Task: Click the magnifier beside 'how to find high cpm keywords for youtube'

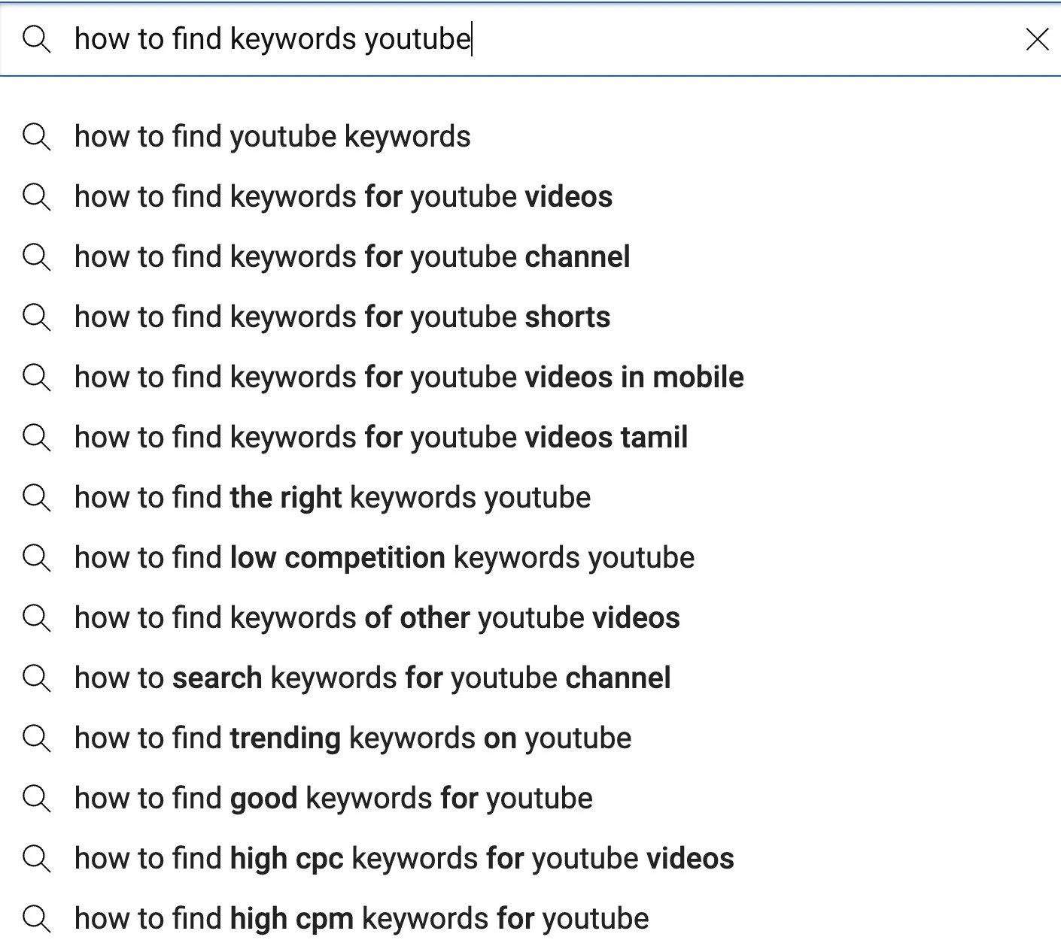Action: click(36, 919)
